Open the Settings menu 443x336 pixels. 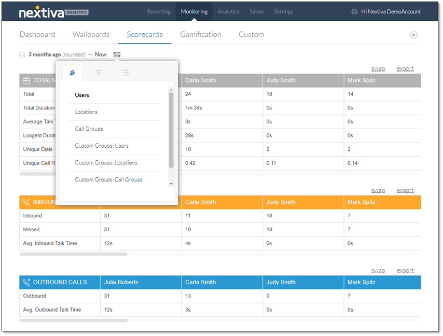(x=283, y=11)
